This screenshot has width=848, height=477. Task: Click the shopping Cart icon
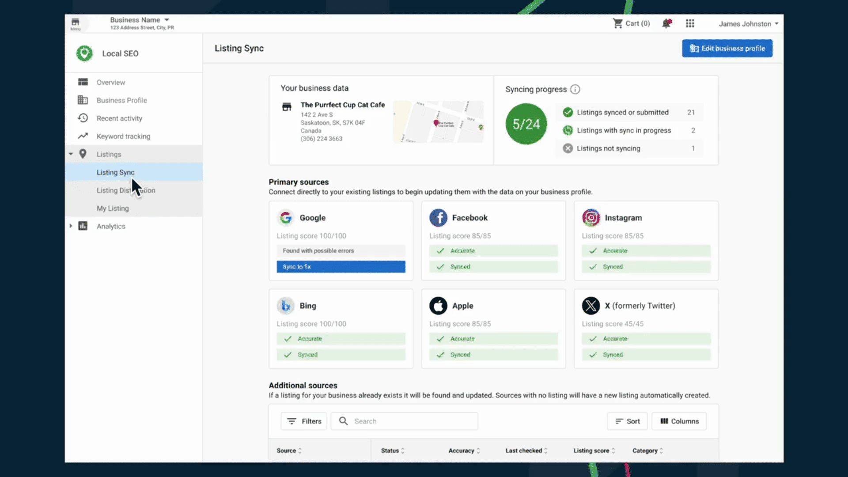617,23
